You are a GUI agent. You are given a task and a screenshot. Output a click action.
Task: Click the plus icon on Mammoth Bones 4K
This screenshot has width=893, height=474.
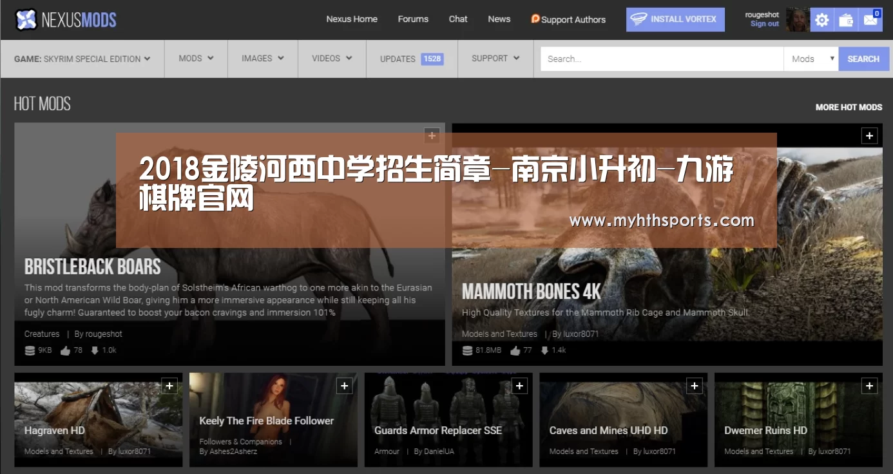click(x=869, y=136)
